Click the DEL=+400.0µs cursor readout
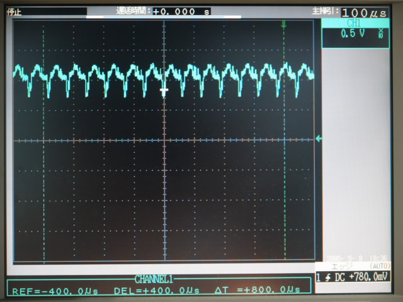Viewport: 403px width, 302px height. coord(157,290)
